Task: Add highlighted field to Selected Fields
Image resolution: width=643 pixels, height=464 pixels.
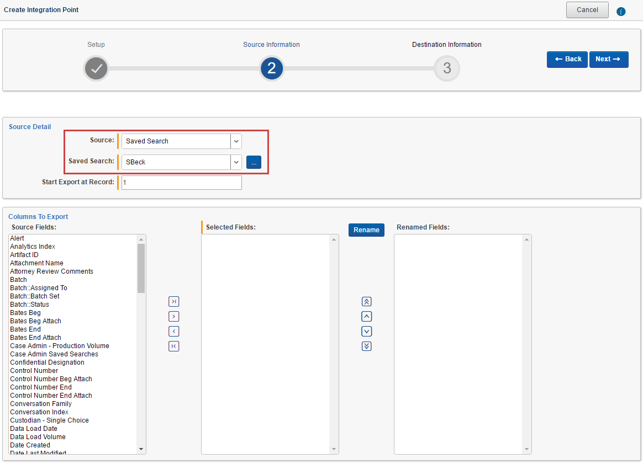Action: [174, 317]
